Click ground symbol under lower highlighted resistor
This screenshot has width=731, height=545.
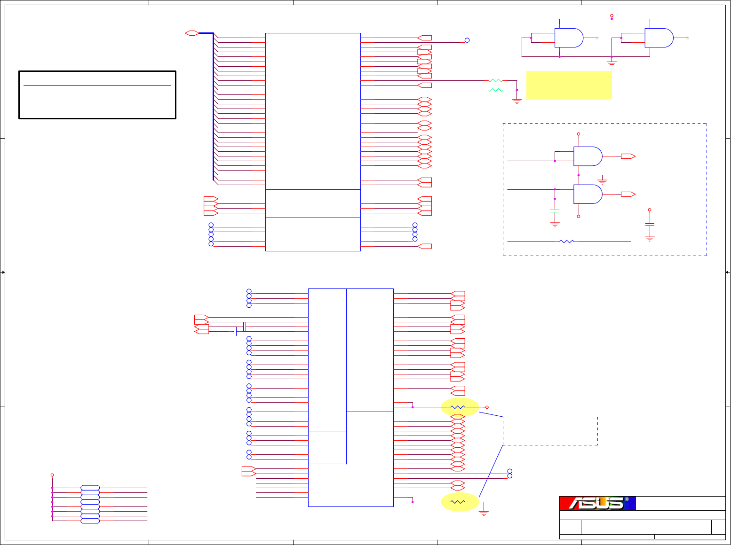click(484, 514)
